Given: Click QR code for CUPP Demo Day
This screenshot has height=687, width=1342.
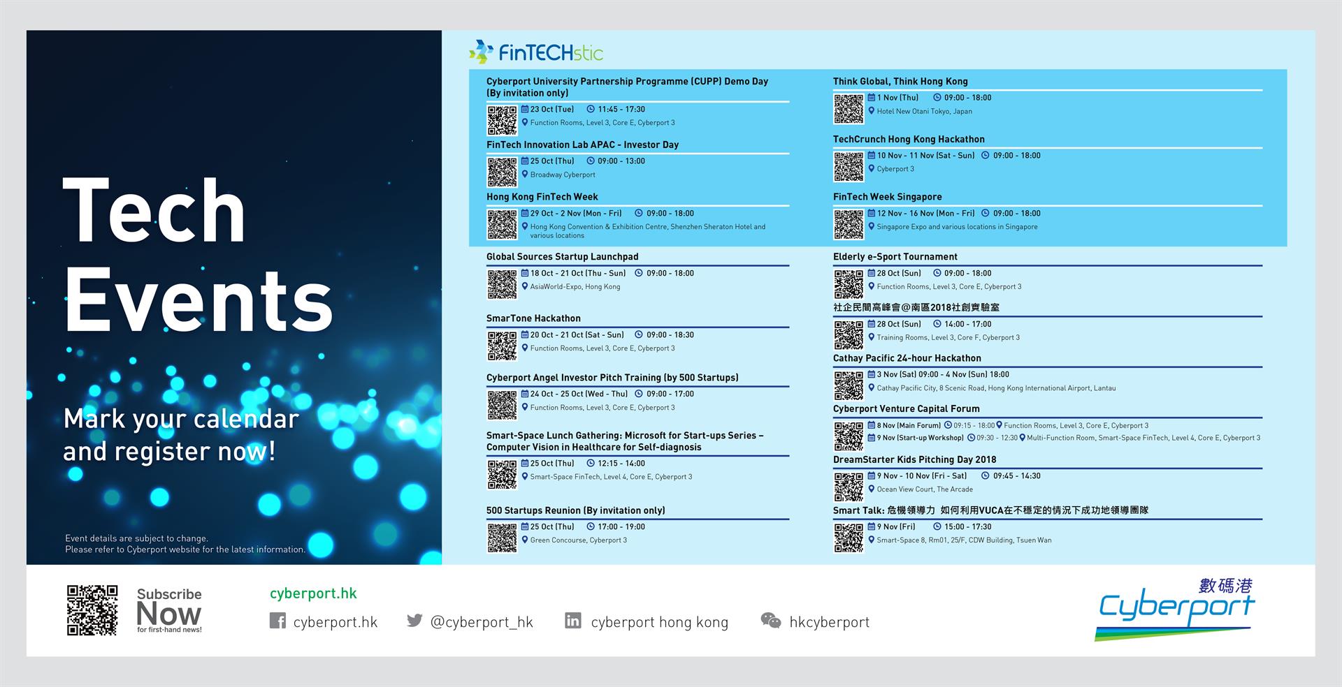Looking at the screenshot, I should coord(502,120).
